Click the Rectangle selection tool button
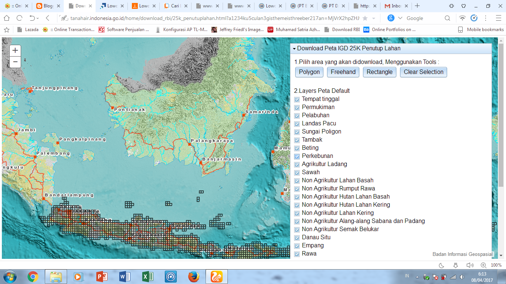 (379, 72)
